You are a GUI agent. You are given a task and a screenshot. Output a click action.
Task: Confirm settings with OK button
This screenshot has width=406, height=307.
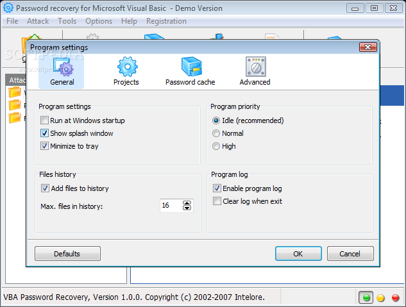point(298,253)
